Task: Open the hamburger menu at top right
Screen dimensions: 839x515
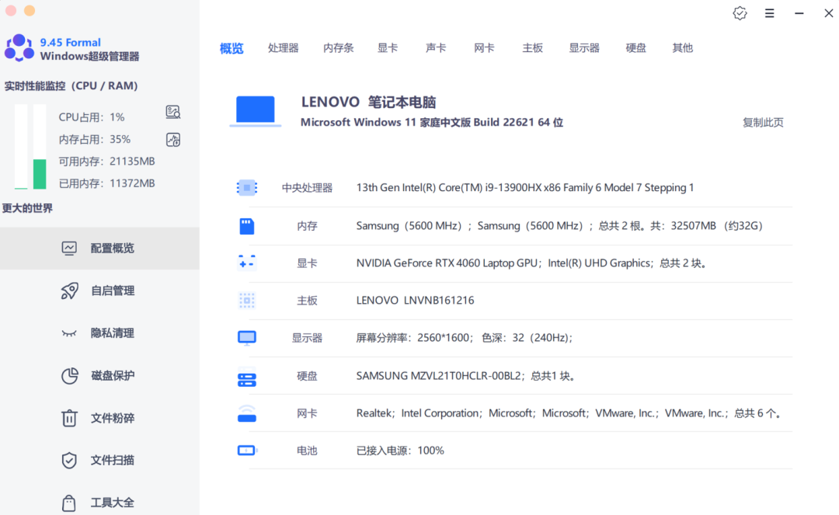Action: pos(769,13)
